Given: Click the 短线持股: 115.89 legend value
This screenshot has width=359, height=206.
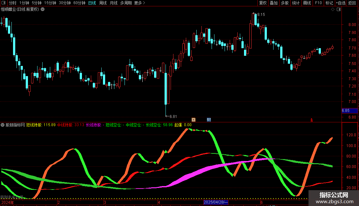Looking at the screenshot, I should pyautogui.click(x=41, y=125).
